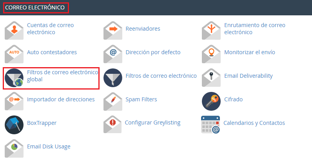Open the Cifrado GPG key icon
The image size is (312, 161).
point(211,101)
